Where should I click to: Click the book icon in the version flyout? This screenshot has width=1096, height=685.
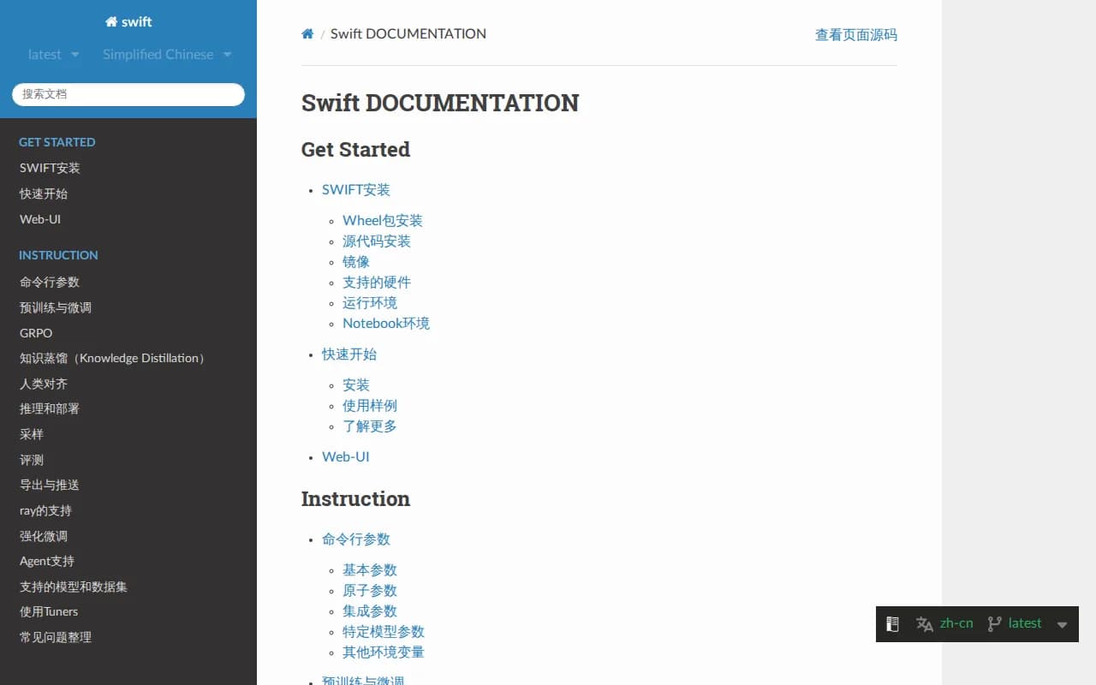pyautogui.click(x=892, y=623)
